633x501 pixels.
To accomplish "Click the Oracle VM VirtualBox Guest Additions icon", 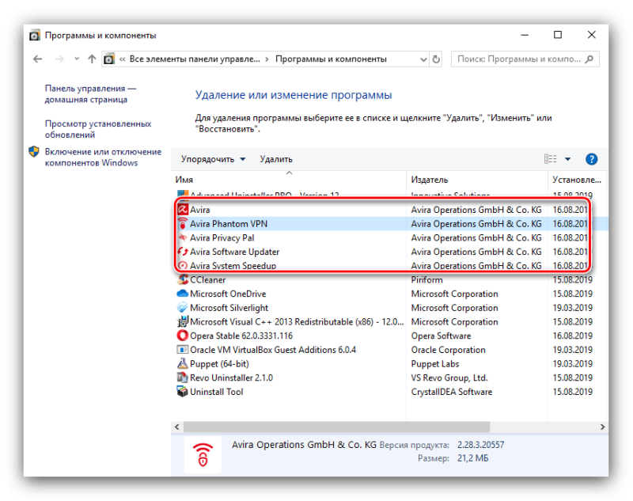I will tap(183, 350).
